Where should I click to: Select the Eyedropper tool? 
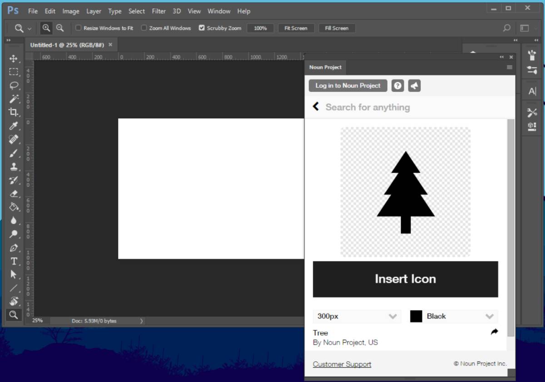[14, 126]
